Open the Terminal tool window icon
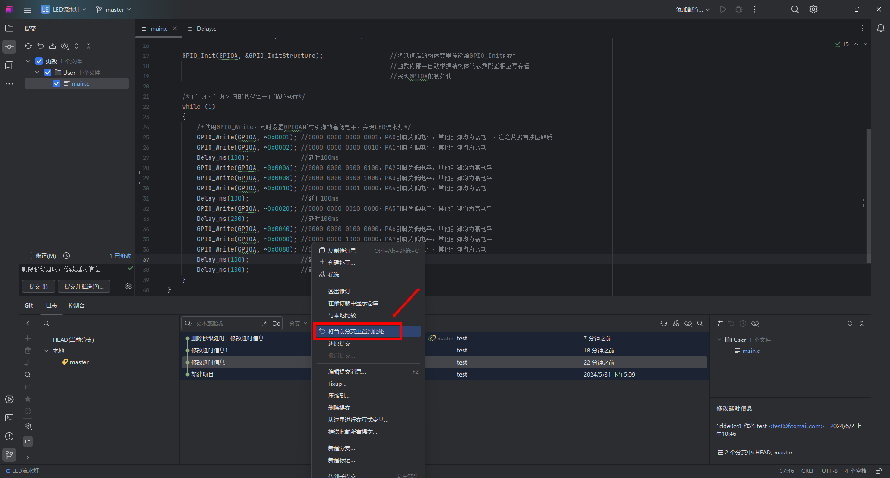 [x=9, y=418]
